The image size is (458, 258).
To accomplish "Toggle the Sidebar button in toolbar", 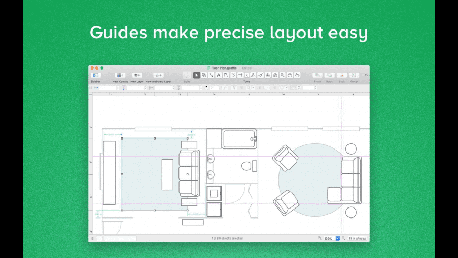I will coord(95,75).
